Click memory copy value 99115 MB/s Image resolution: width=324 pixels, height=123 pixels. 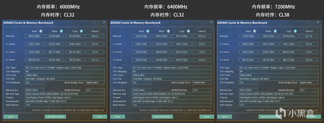tap(182, 36)
